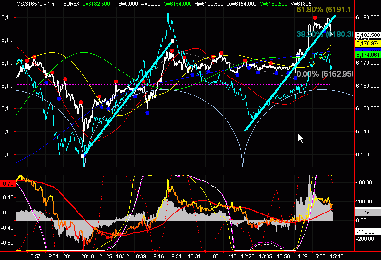Click the 19:34 time axis label
This screenshot has width=381, height=260.
click(x=52, y=256)
